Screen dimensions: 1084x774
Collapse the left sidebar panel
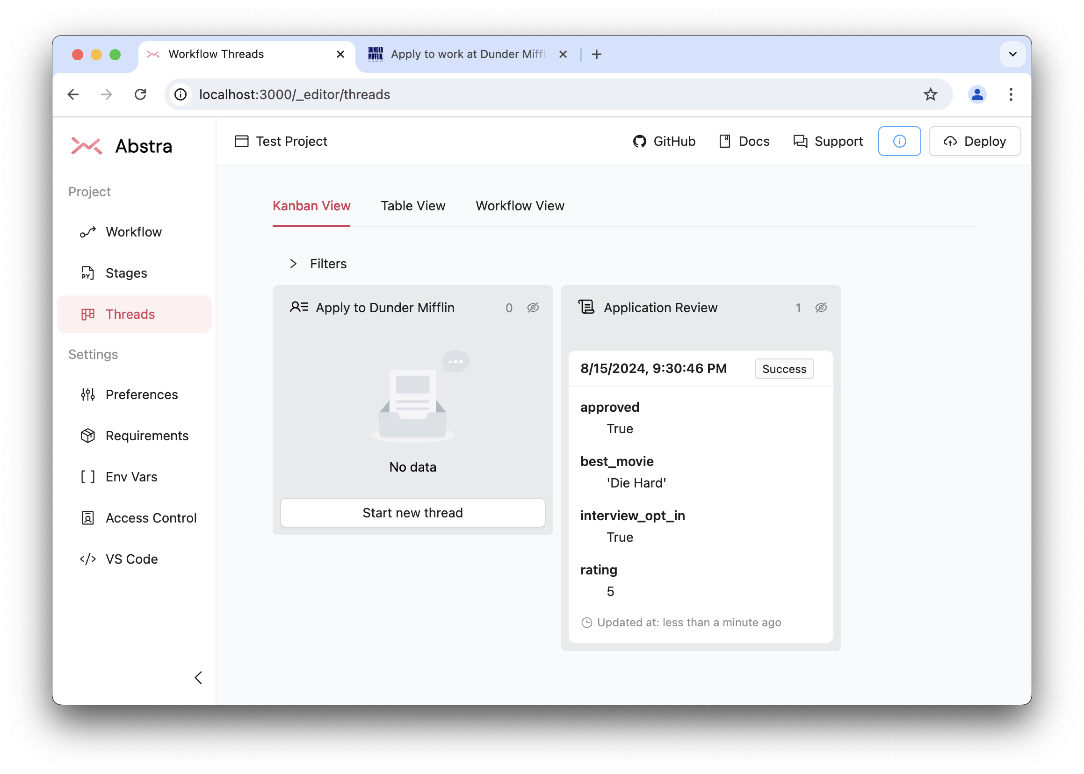[199, 678]
